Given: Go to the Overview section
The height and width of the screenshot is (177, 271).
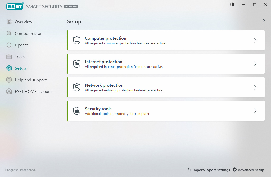Looking at the screenshot, I should point(24,22).
